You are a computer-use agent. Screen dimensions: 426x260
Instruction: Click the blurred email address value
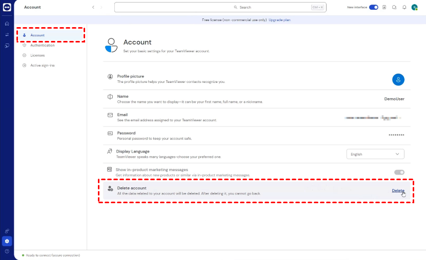coord(373,118)
